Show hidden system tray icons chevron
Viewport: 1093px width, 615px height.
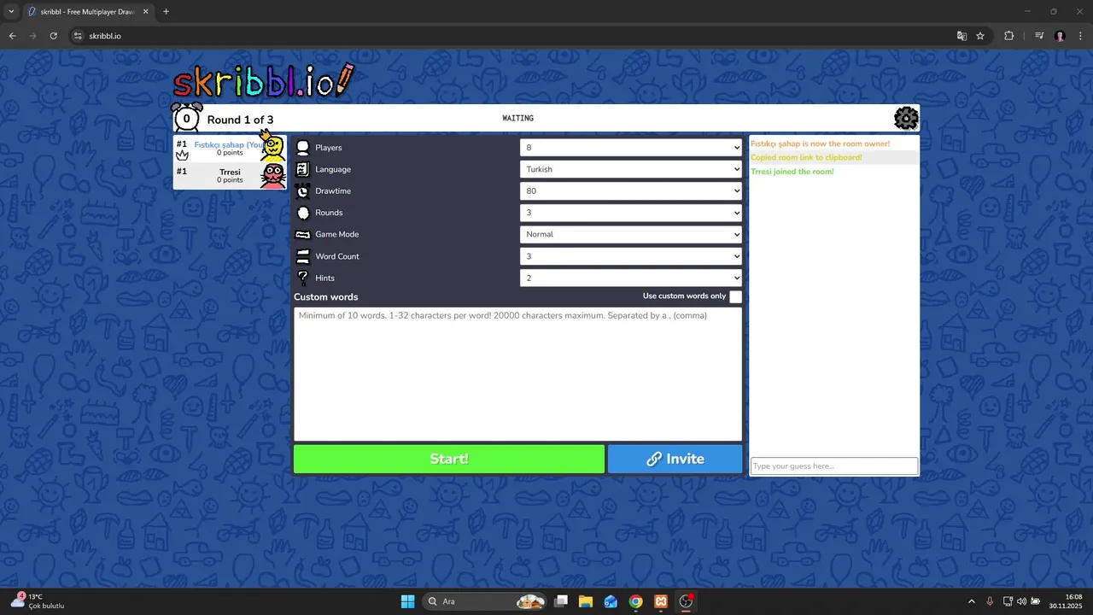coord(971,601)
